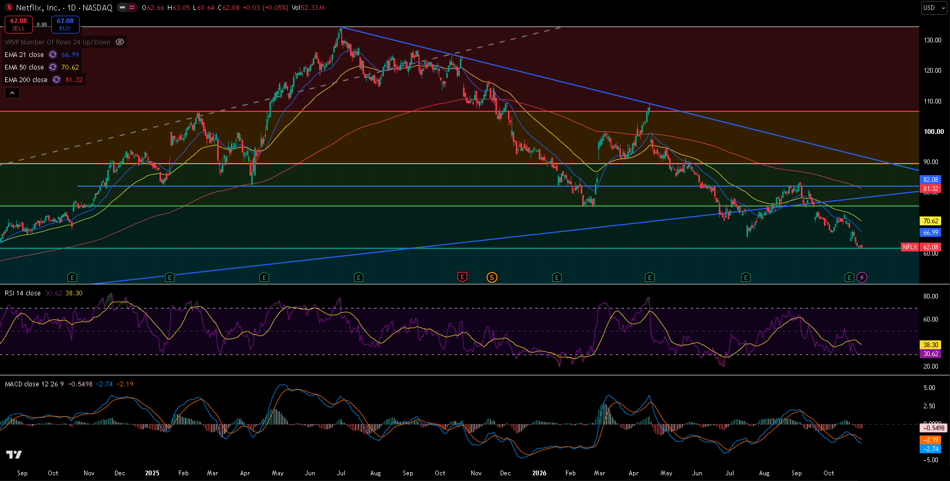
Task: Click the MACD -2.74 blue axis label
Action: [931, 449]
